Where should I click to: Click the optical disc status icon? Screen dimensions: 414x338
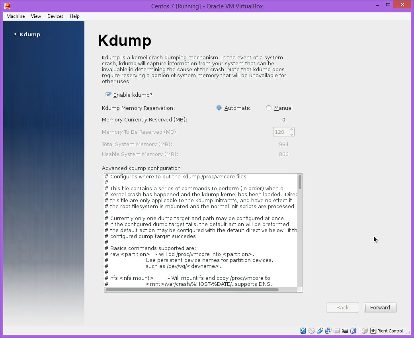click(x=312, y=330)
